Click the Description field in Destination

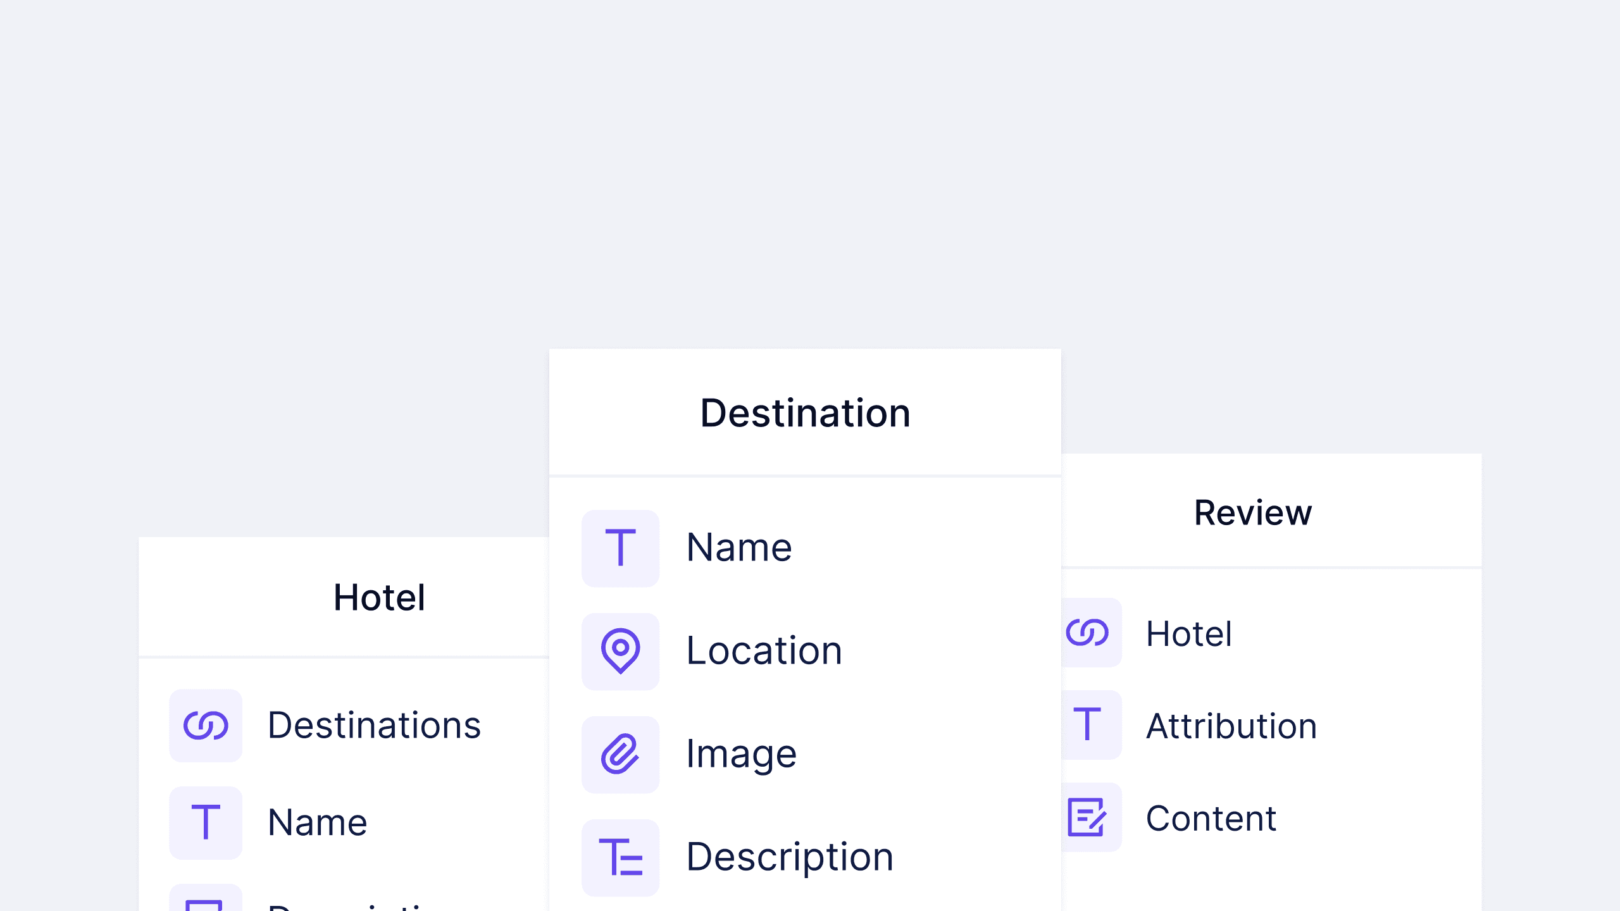tap(790, 857)
